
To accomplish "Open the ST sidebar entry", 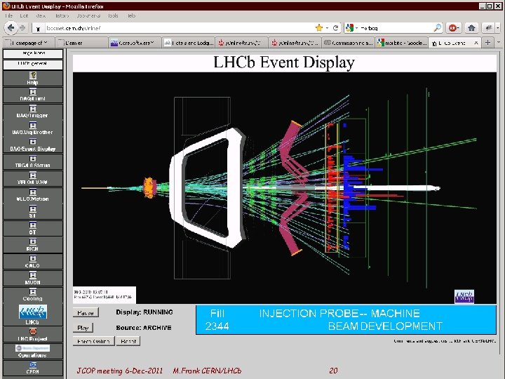I will click(x=33, y=212).
